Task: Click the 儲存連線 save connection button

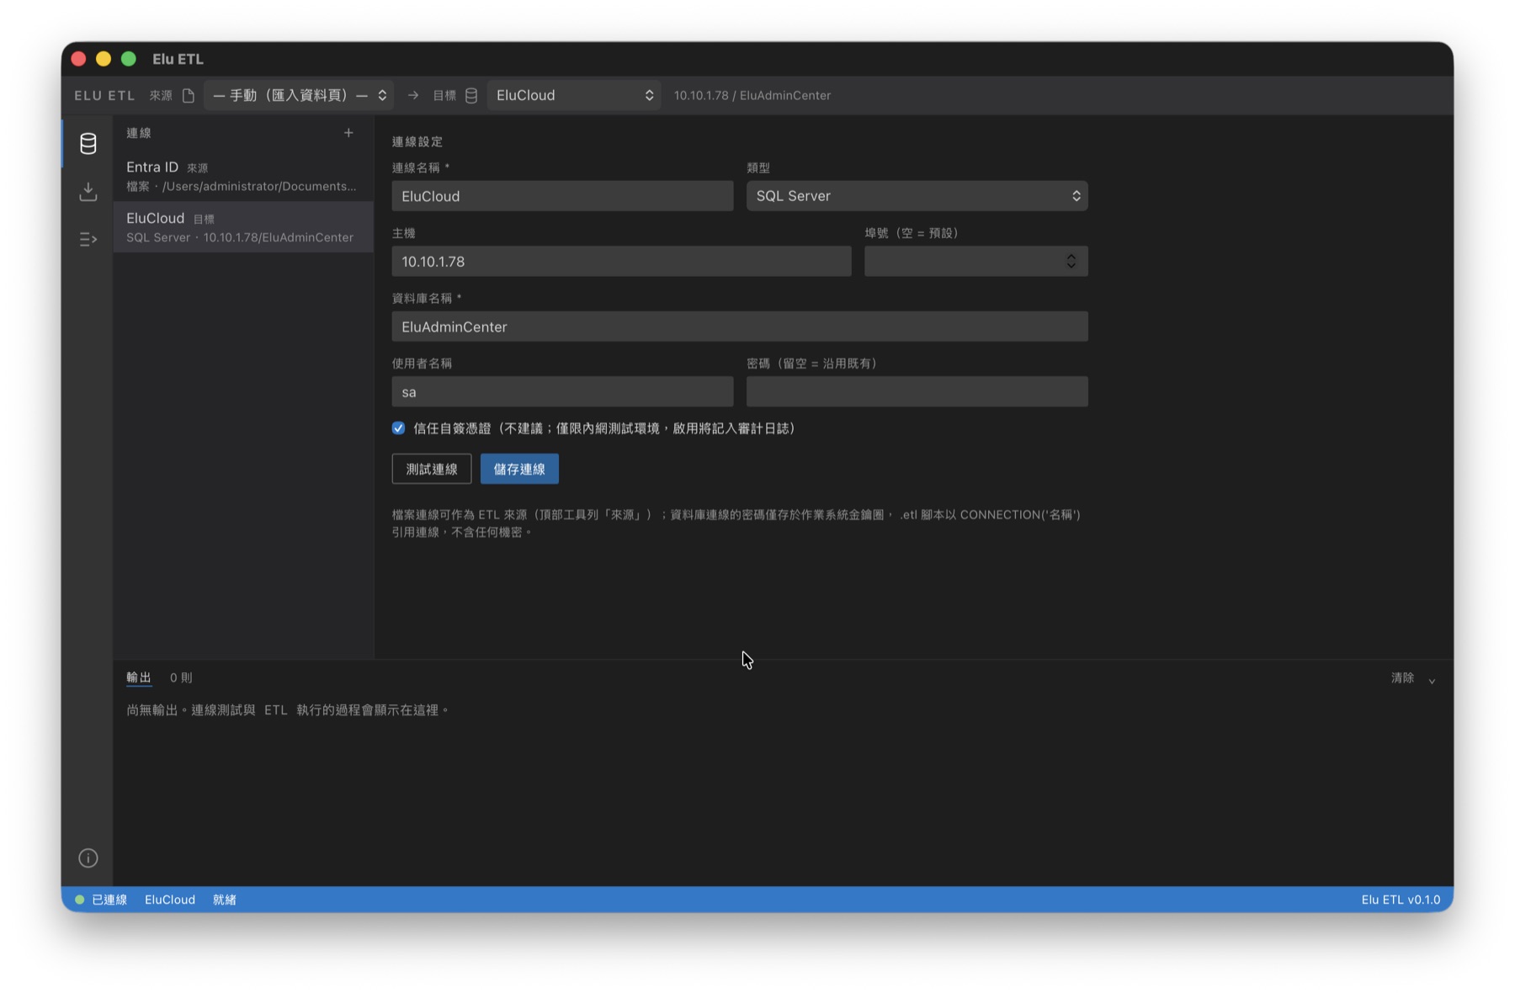Action: 519,469
